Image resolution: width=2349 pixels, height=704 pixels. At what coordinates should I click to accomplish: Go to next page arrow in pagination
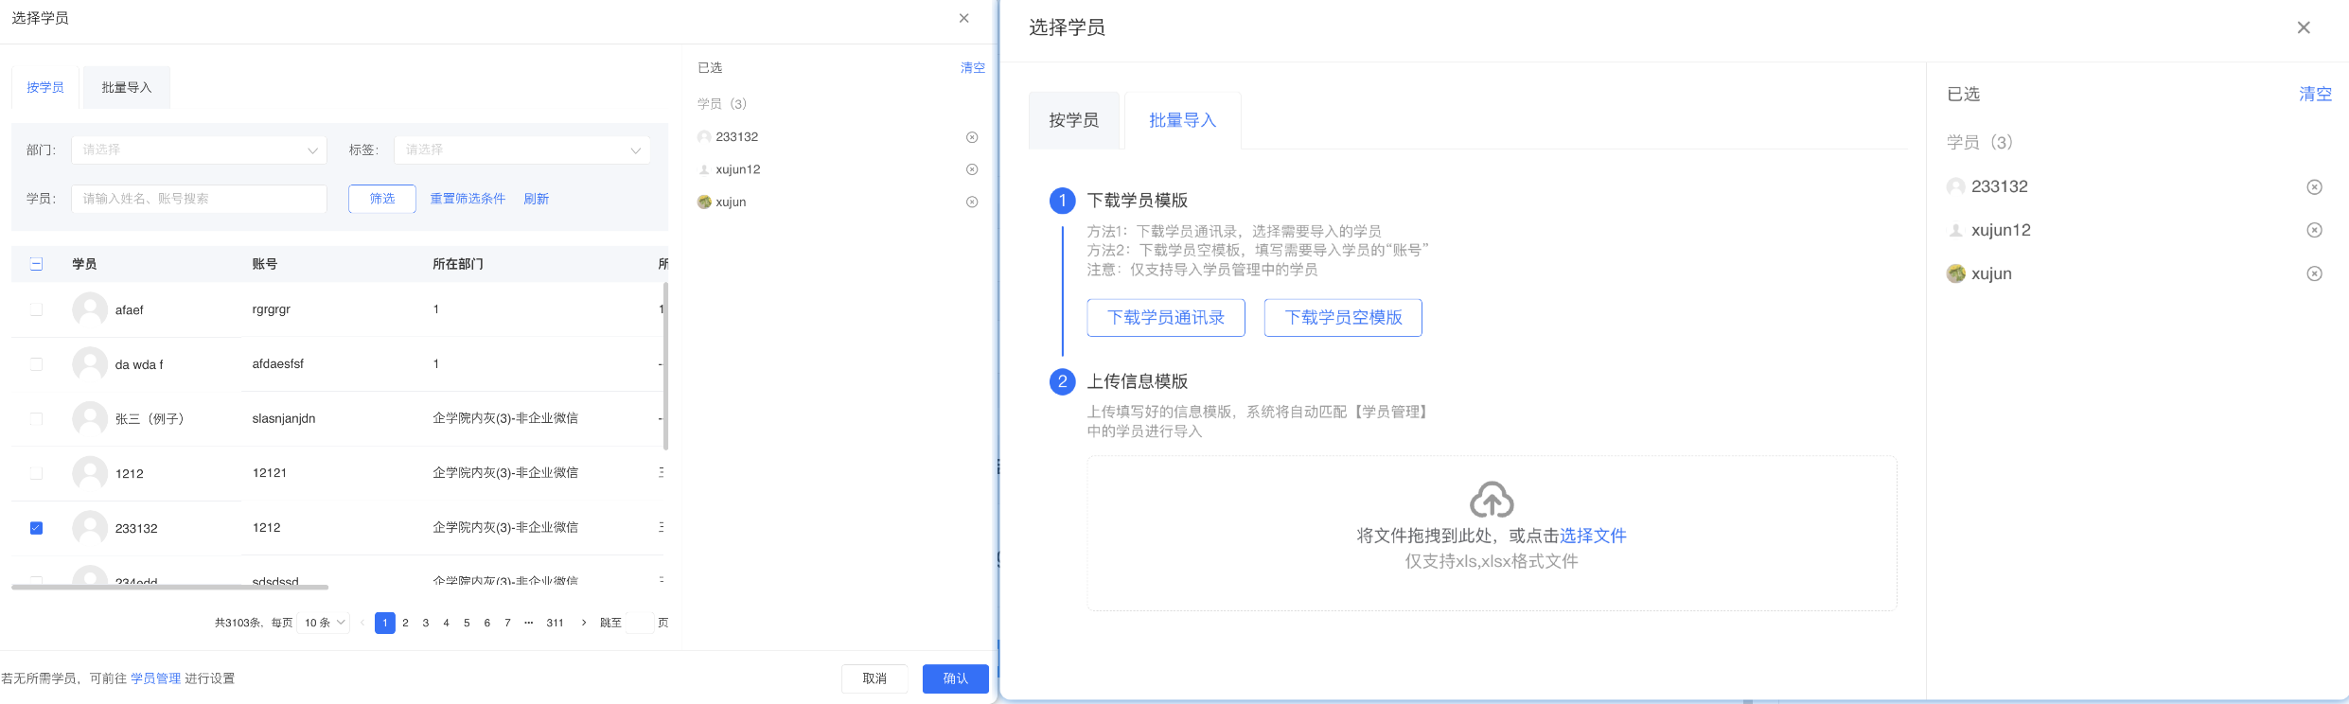point(584,623)
